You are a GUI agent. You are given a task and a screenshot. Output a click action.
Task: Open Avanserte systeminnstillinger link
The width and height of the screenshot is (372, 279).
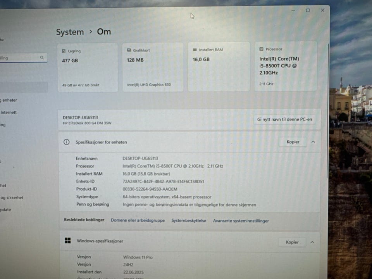tap(241, 221)
